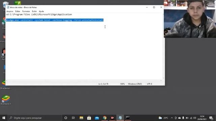Click the 'Ln 3, Col 78' status entry
The width and height of the screenshot is (216, 121).
103,84
